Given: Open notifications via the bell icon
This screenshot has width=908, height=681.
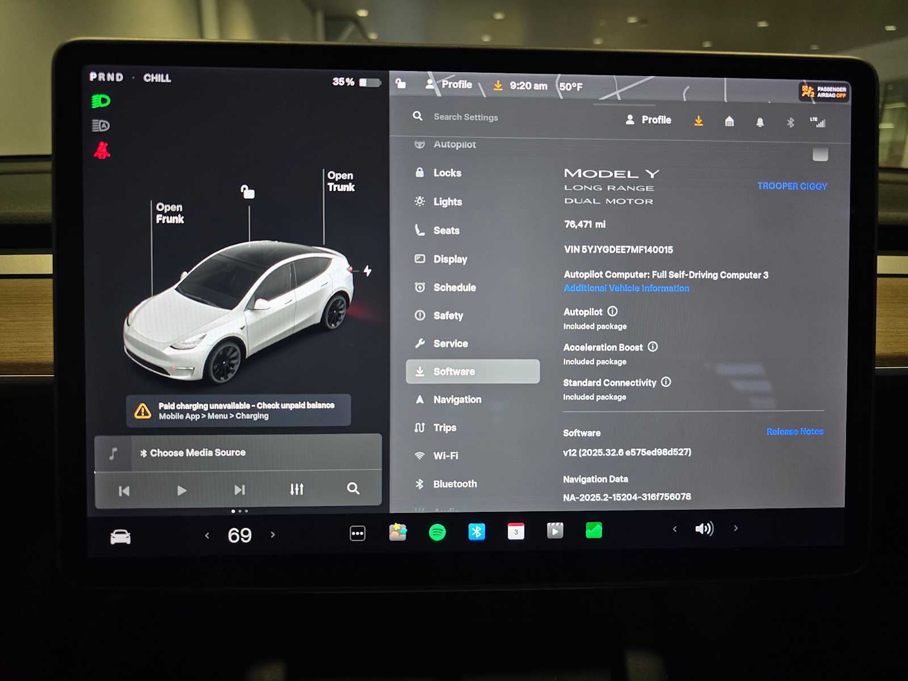Looking at the screenshot, I should pos(760,121).
